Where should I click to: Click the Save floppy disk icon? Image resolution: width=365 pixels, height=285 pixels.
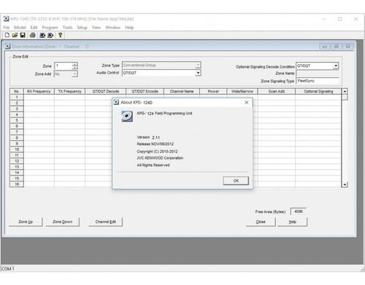point(23,35)
